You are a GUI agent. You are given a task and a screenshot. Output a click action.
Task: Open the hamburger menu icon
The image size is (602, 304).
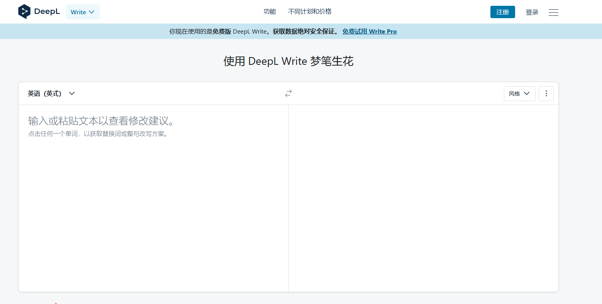click(x=553, y=12)
